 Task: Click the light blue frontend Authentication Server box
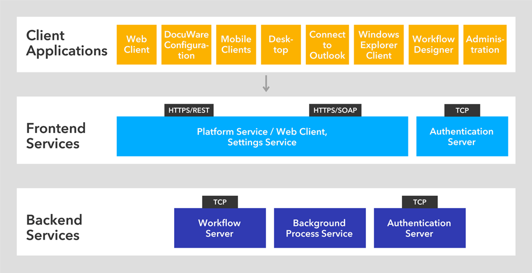point(462,137)
